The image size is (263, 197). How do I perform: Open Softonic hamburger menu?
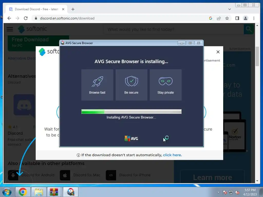coord(10,29)
